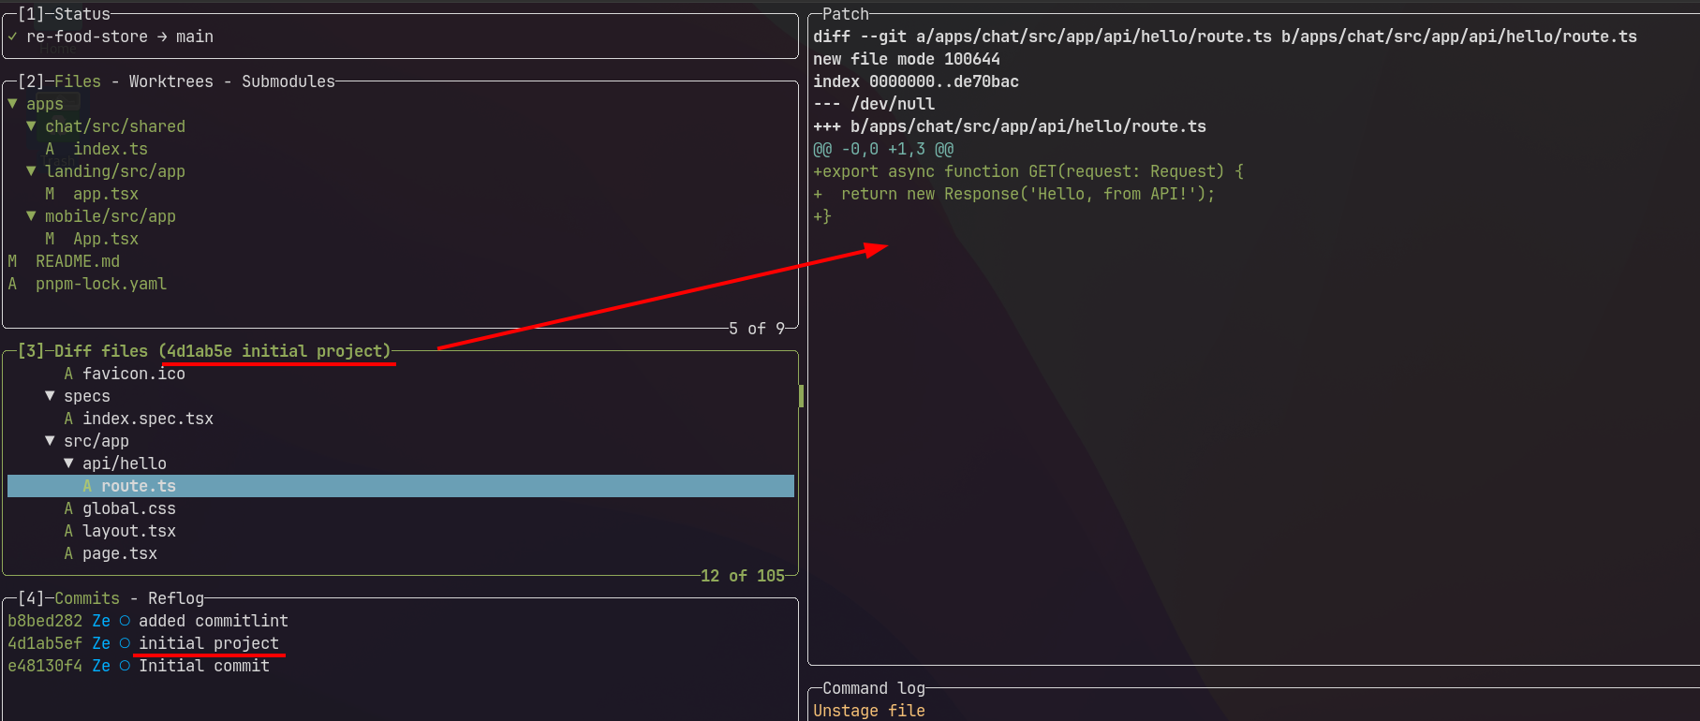
Task: Collapse the src/app folder arrow in Diff files
Action: coord(50,441)
